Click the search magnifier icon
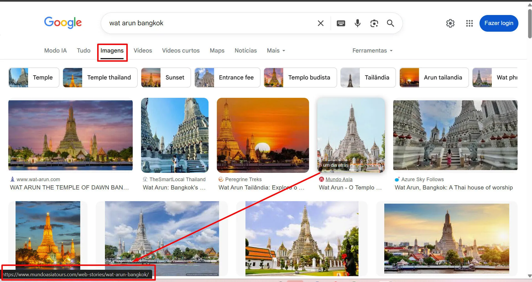This screenshot has height=282, width=532. [390, 23]
